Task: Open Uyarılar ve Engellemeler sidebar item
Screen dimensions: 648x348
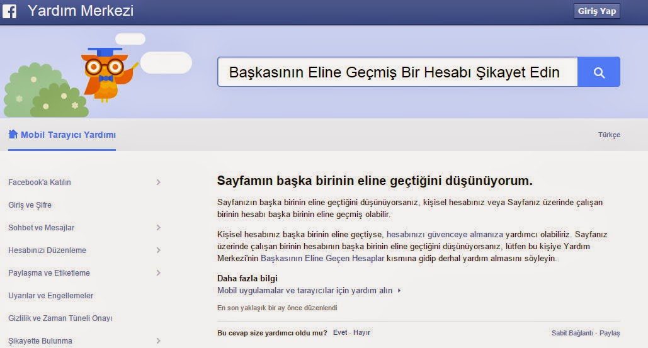Action: [x=51, y=296]
